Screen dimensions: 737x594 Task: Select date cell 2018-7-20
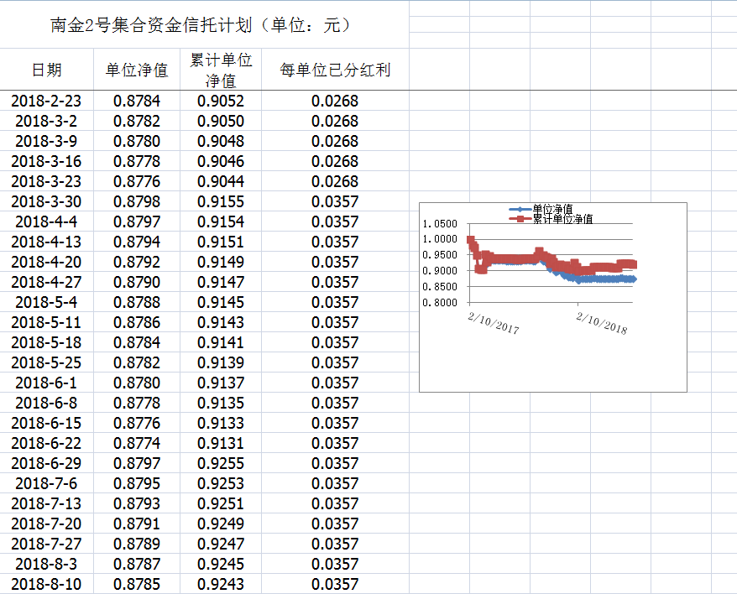pyautogui.click(x=46, y=524)
